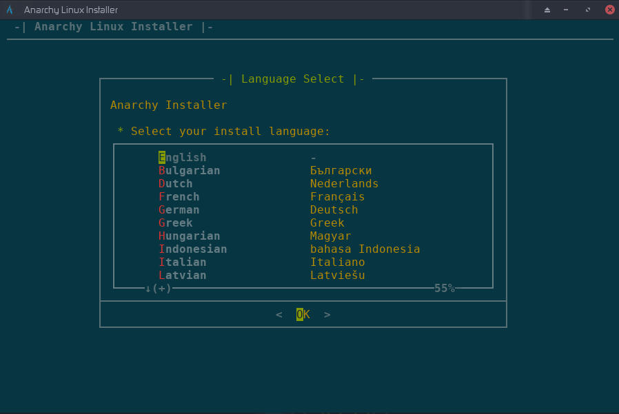Select Greek language entry
Screen dimensions: 619x414
coord(175,222)
